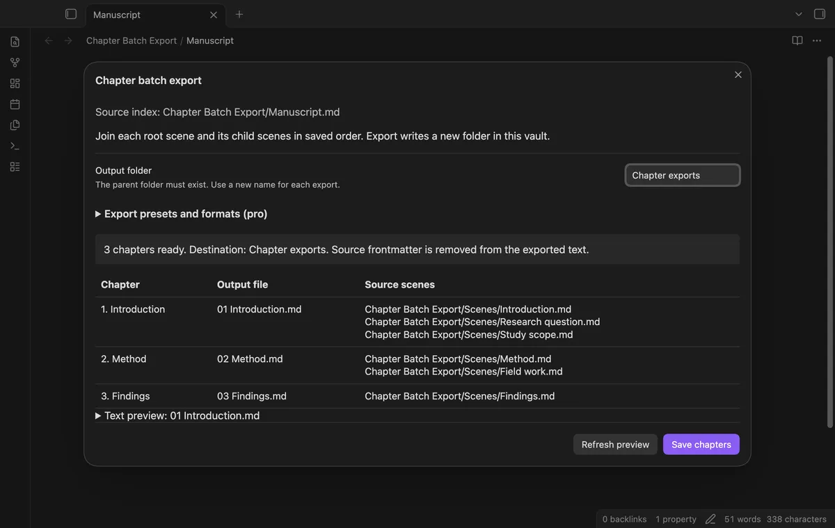
Task: Open a new tab with plus icon
Action: click(x=239, y=14)
